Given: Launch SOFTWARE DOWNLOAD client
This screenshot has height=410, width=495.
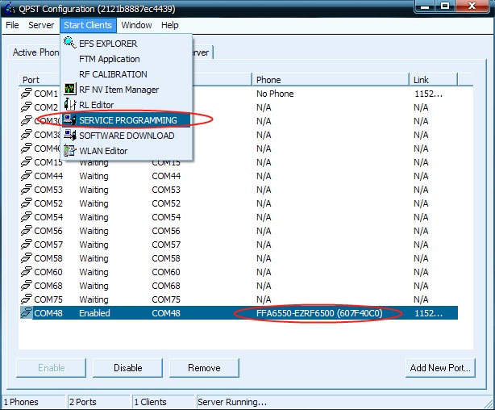Looking at the screenshot, I should point(127,136).
